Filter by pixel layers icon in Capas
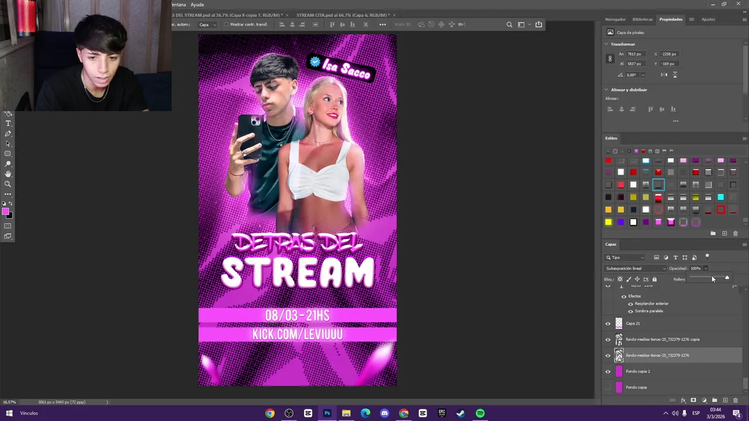The width and height of the screenshot is (749, 421). 657,257
